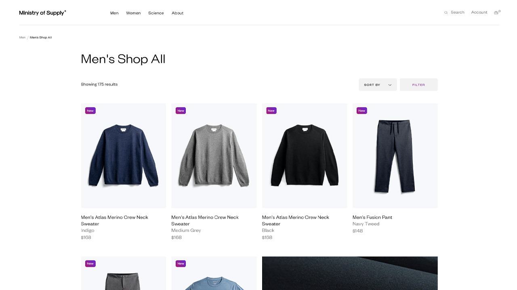Open the shopping bag cart icon
The height and width of the screenshot is (290, 517).
(496, 12)
